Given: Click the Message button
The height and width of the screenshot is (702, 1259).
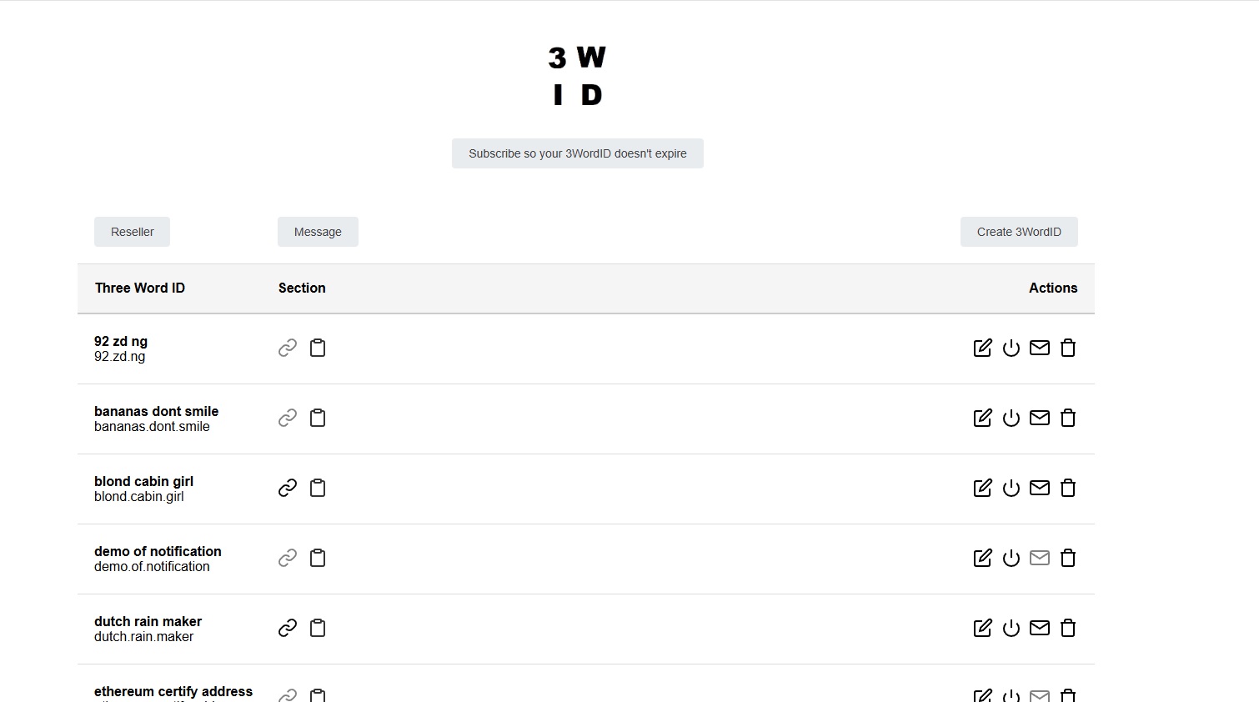Looking at the screenshot, I should click(x=318, y=232).
